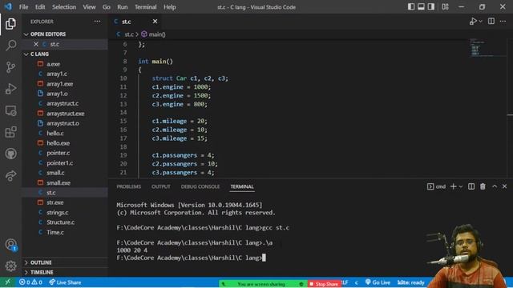Kill terminal with trash icon

click(x=483, y=186)
